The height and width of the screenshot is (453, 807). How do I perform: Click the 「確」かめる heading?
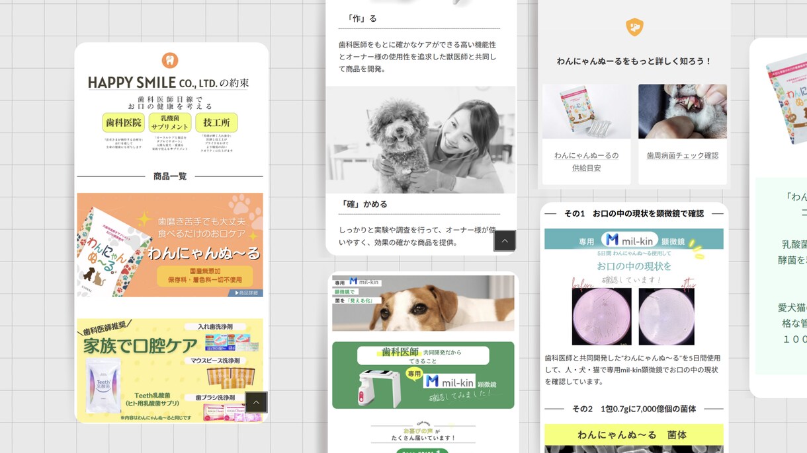click(363, 204)
